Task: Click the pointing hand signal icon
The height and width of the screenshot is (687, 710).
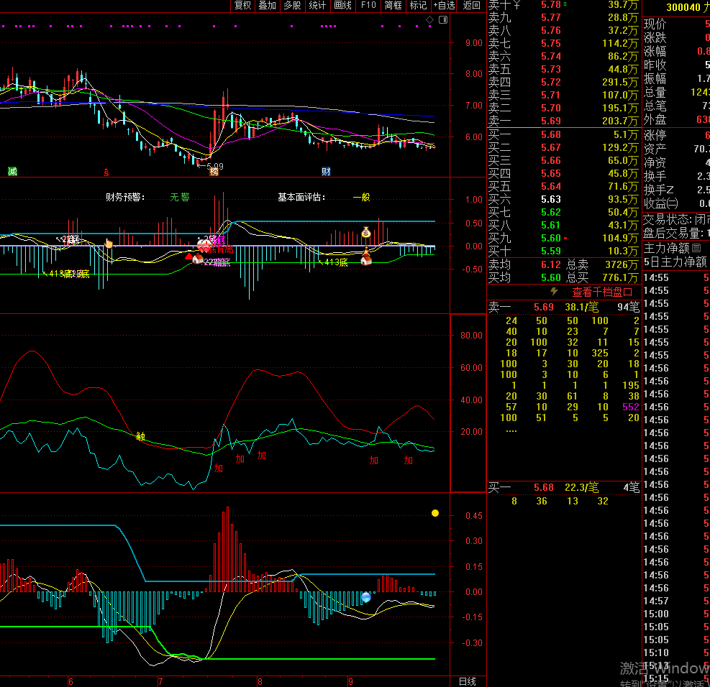Action: [109, 244]
